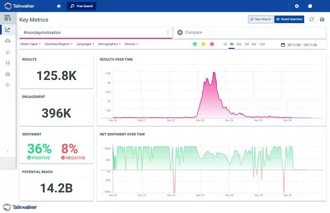Expand the Media Types dropdown
The width and height of the screenshot is (330, 213).
31,44
